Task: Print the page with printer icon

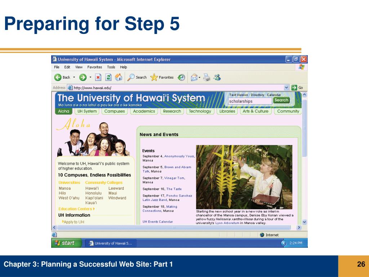Action: coord(206,77)
